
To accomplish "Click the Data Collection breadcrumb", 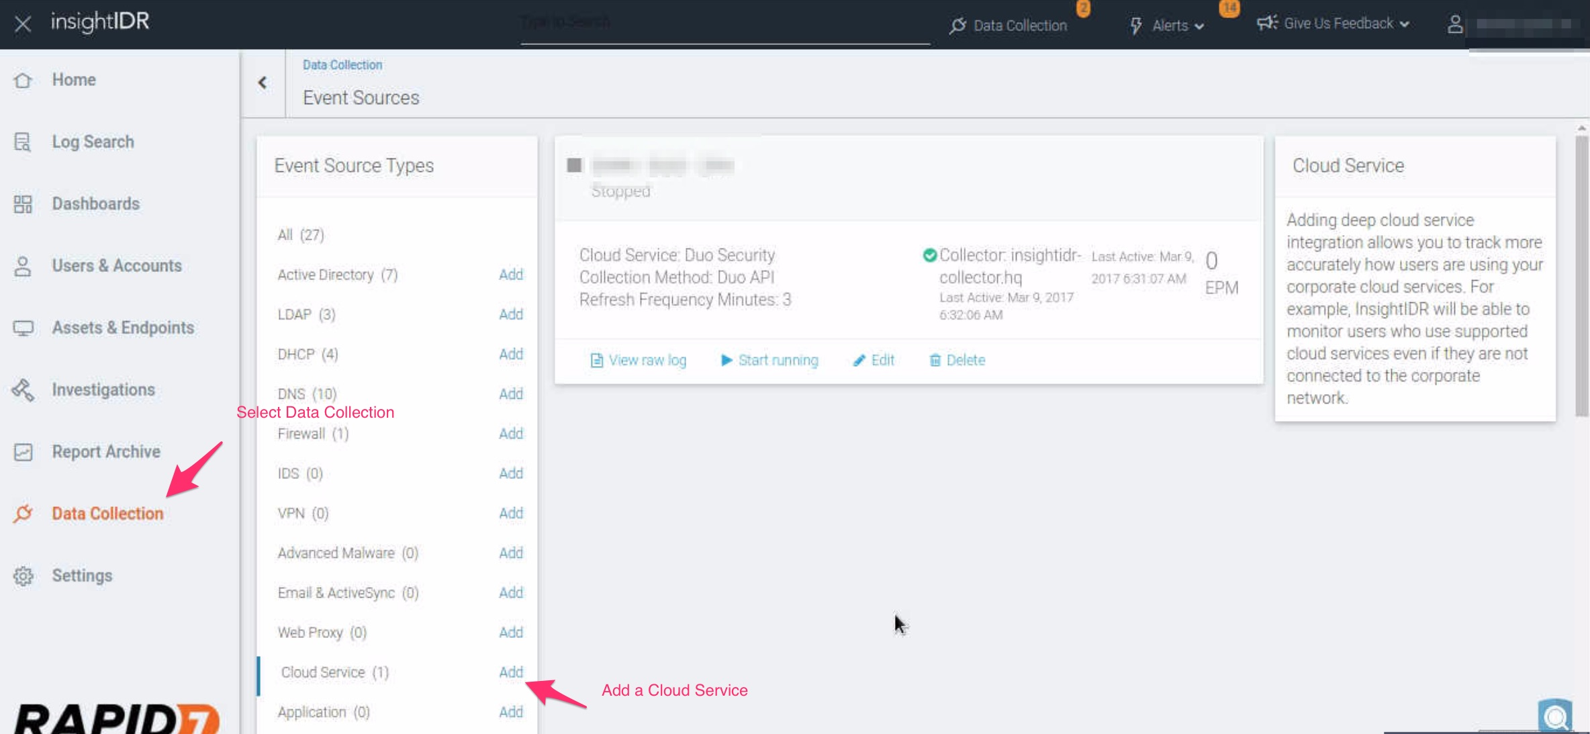I will (x=342, y=64).
